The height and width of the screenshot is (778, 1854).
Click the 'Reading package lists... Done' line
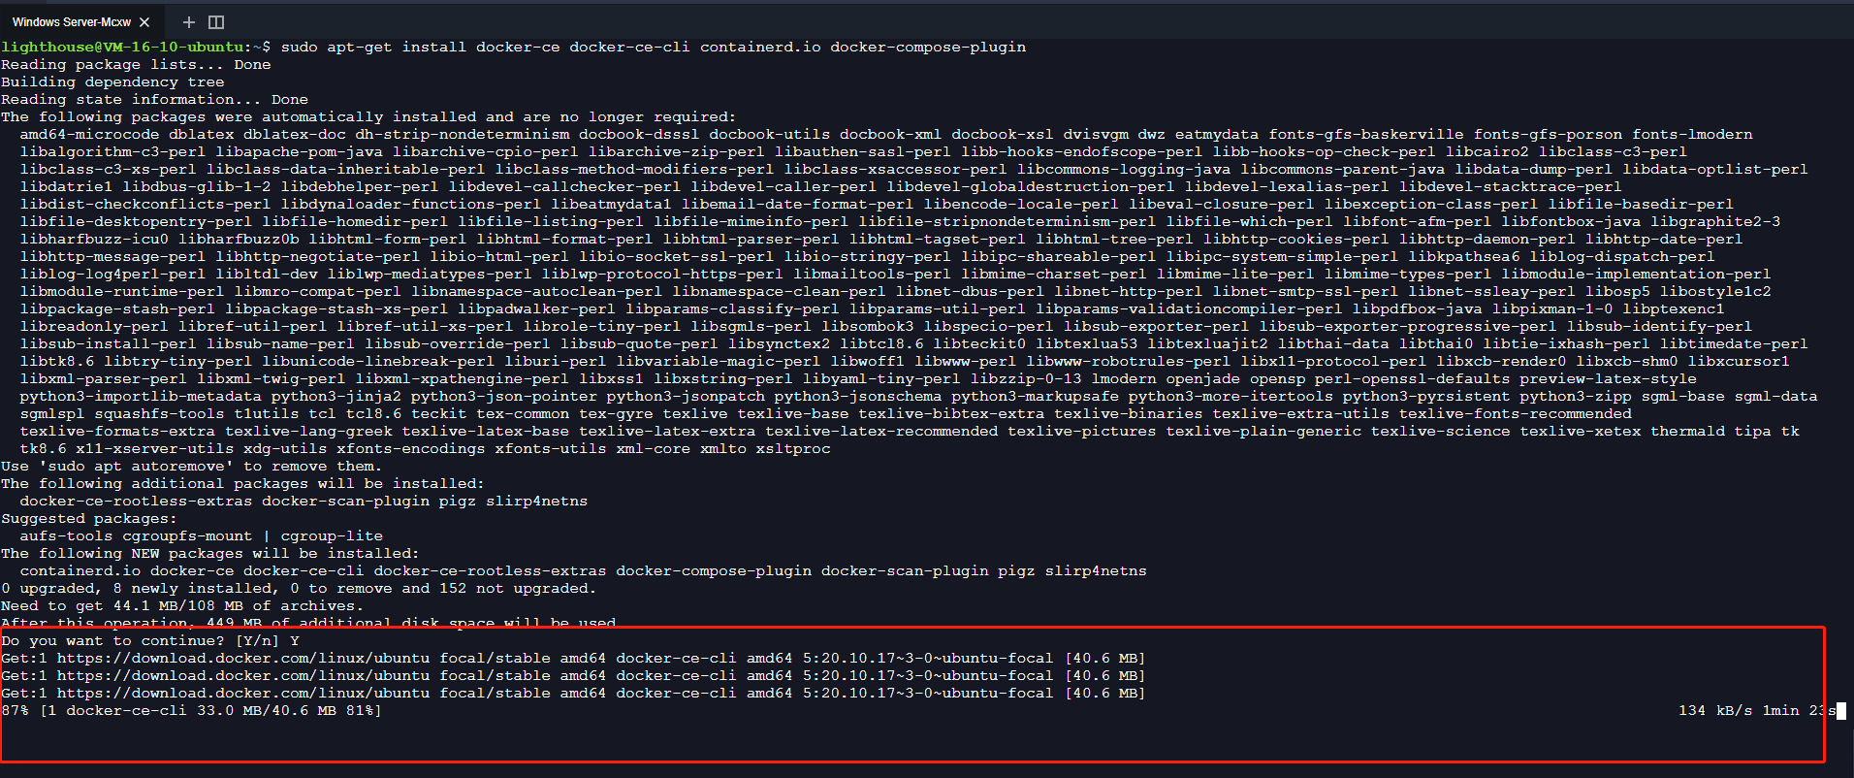tap(136, 64)
